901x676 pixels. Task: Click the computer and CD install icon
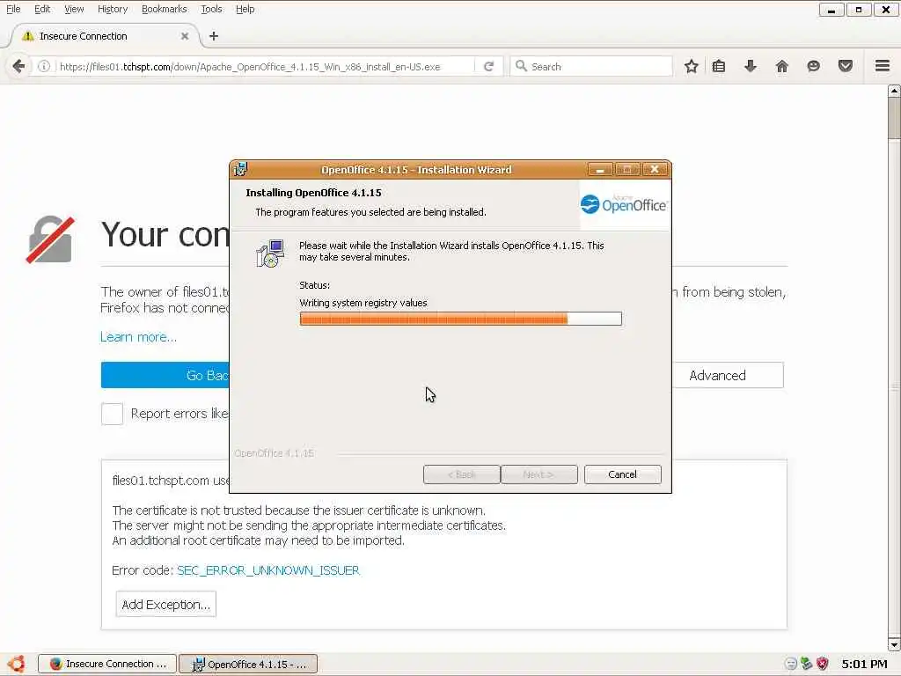point(270,253)
